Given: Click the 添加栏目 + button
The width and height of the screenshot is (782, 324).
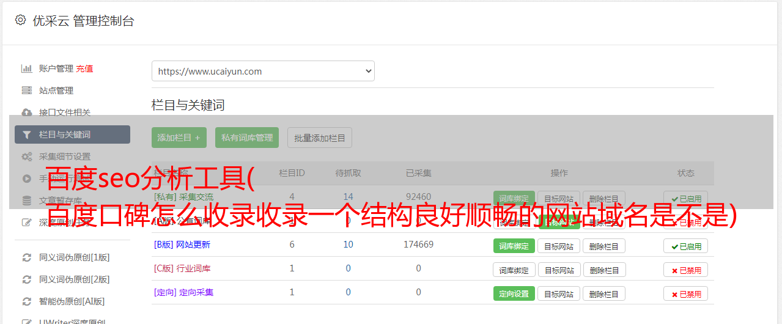Looking at the screenshot, I should click(179, 138).
